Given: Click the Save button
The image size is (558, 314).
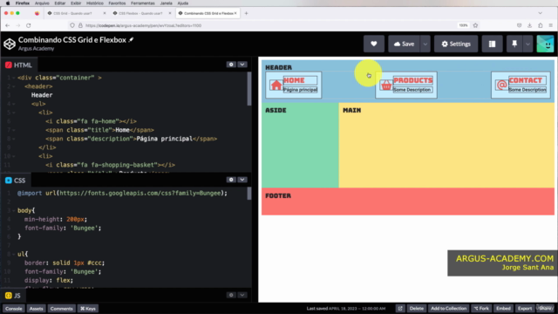Looking at the screenshot, I should 405,44.
